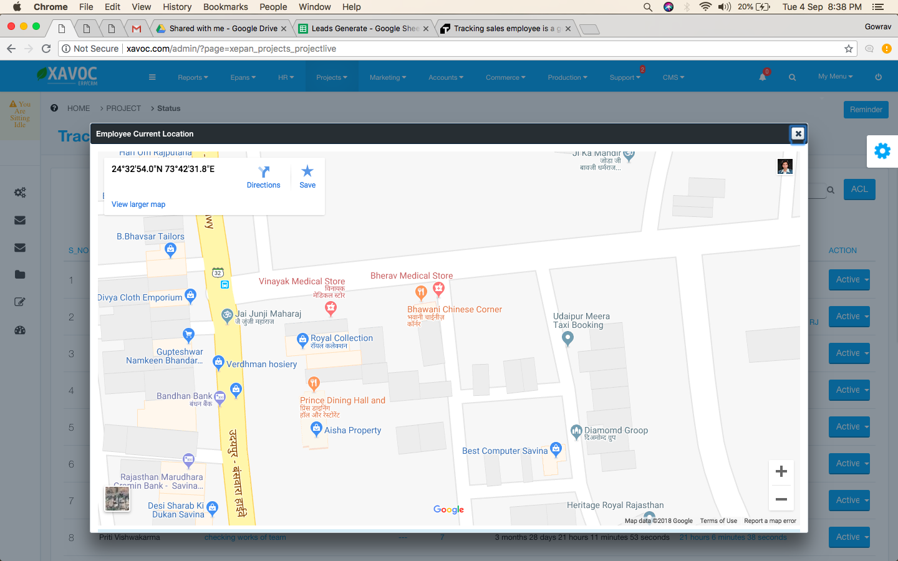Open the Marketing menu

(x=387, y=77)
